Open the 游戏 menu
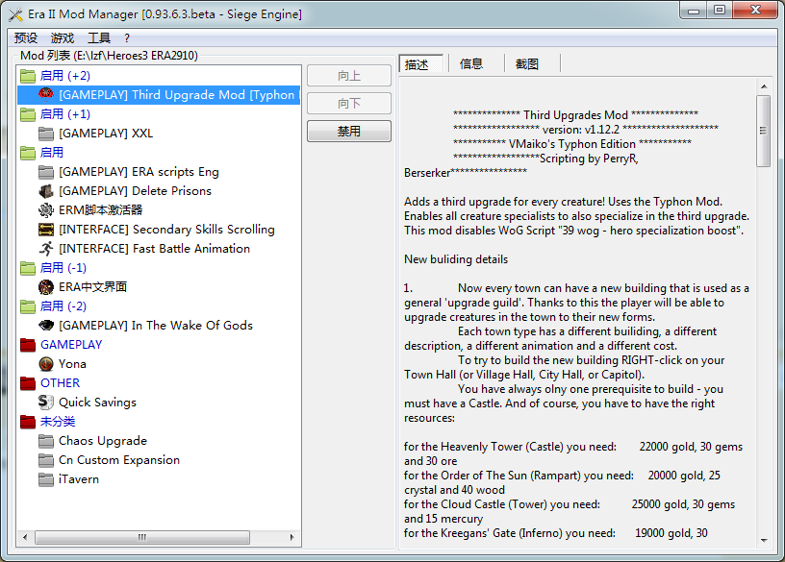The width and height of the screenshot is (785, 562). click(x=63, y=38)
